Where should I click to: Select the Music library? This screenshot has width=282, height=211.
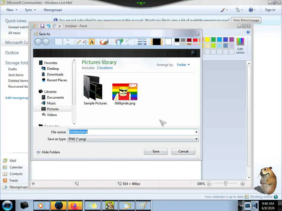pos(51,103)
